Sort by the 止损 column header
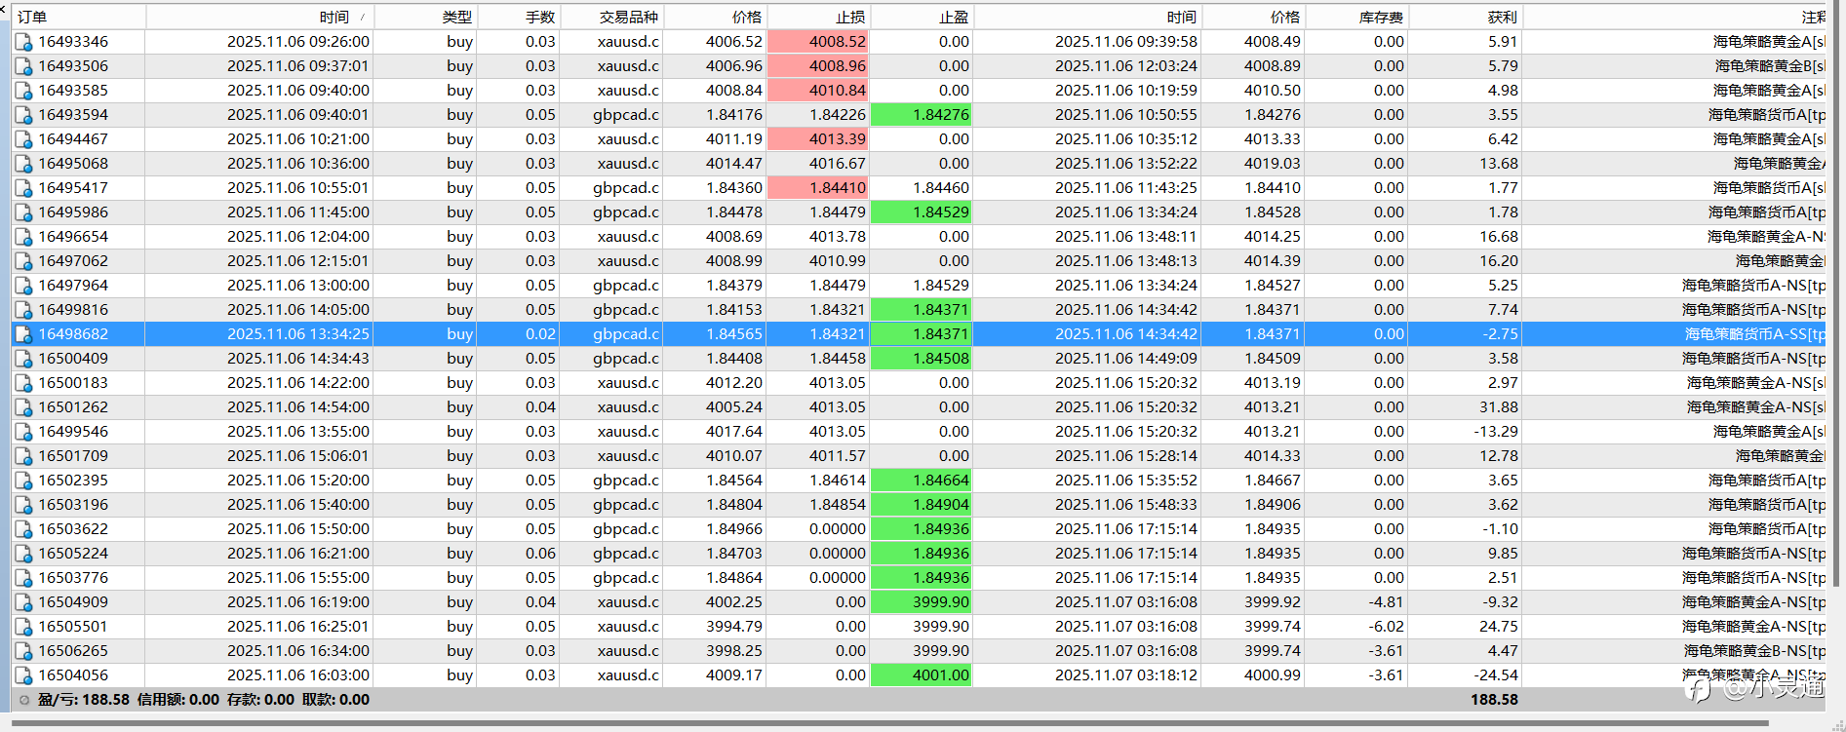 pyautogui.click(x=819, y=17)
